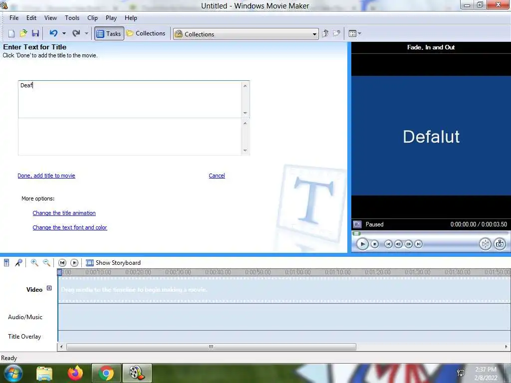Open File Explorer from the taskbar

(x=44, y=373)
